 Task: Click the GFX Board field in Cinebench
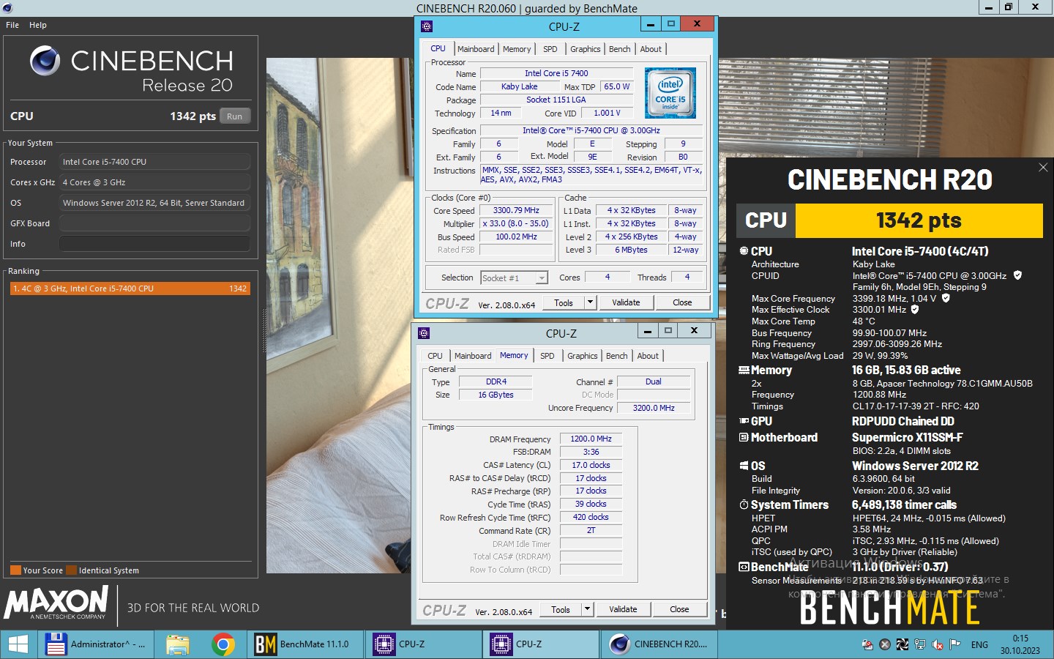(x=154, y=223)
